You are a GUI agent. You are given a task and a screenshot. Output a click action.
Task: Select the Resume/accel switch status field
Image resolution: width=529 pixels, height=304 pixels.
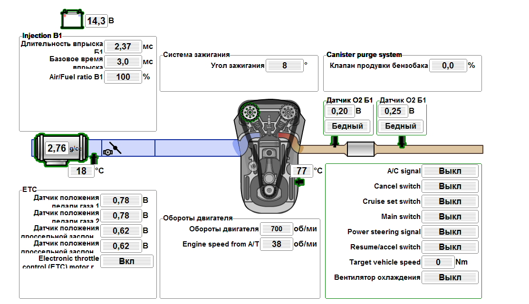tap(450, 247)
